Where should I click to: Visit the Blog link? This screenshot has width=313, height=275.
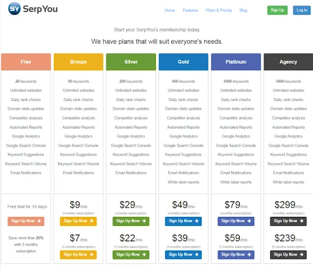pos(243,10)
